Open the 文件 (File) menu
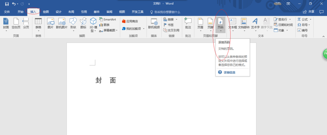The image size is (327, 135). 7,12
